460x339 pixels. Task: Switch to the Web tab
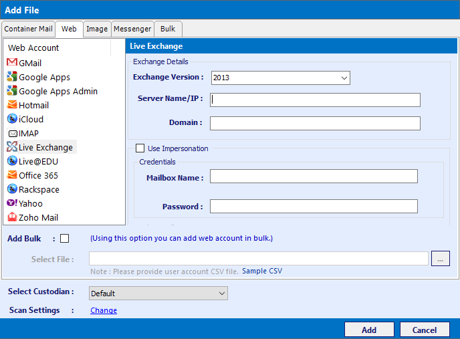click(69, 29)
